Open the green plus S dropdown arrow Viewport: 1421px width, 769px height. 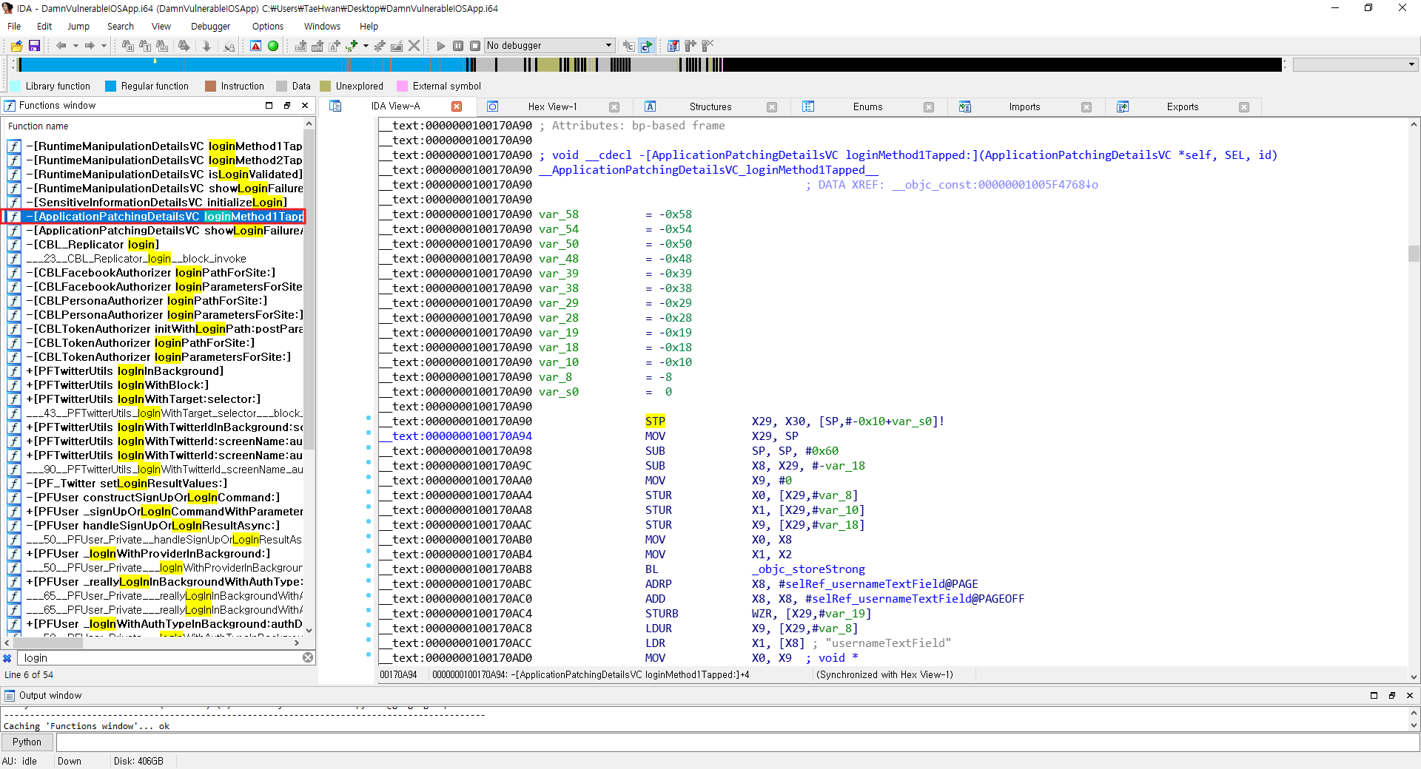pos(366,46)
